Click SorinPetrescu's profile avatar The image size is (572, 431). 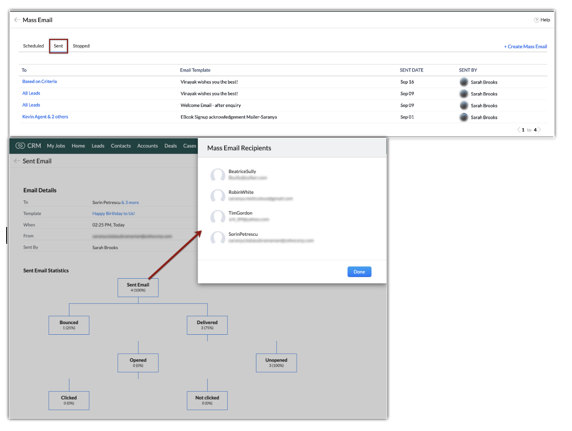pos(217,238)
